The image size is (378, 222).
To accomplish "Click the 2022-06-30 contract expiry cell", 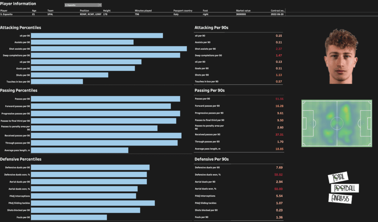I will pyautogui.click(x=277, y=14).
